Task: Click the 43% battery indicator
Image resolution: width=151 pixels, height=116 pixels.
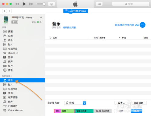Action: [x=37, y=22]
